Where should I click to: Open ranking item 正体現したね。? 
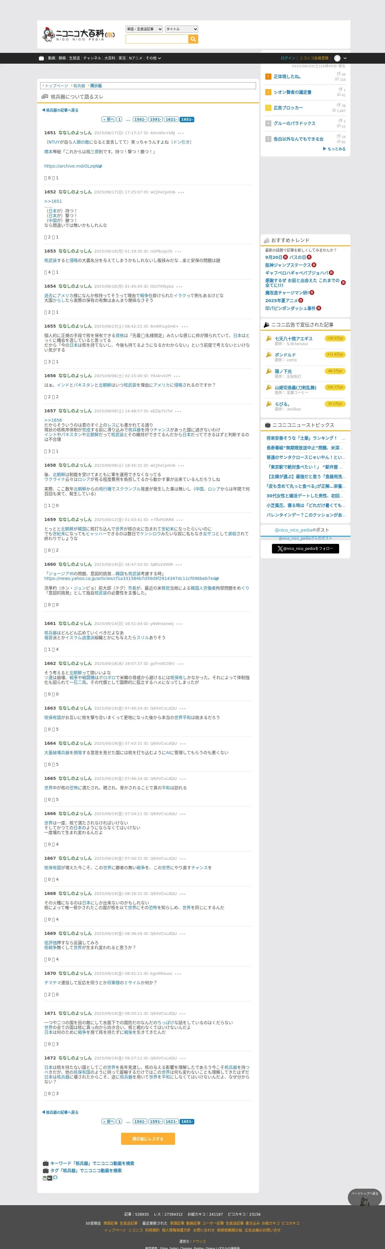[x=287, y=77]
